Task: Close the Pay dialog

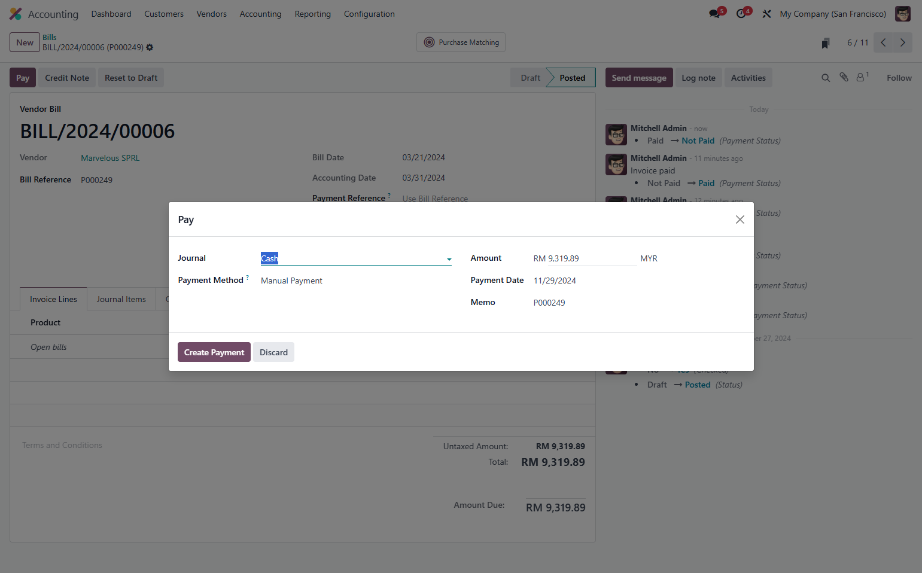Action: click(x=740, y=220)
